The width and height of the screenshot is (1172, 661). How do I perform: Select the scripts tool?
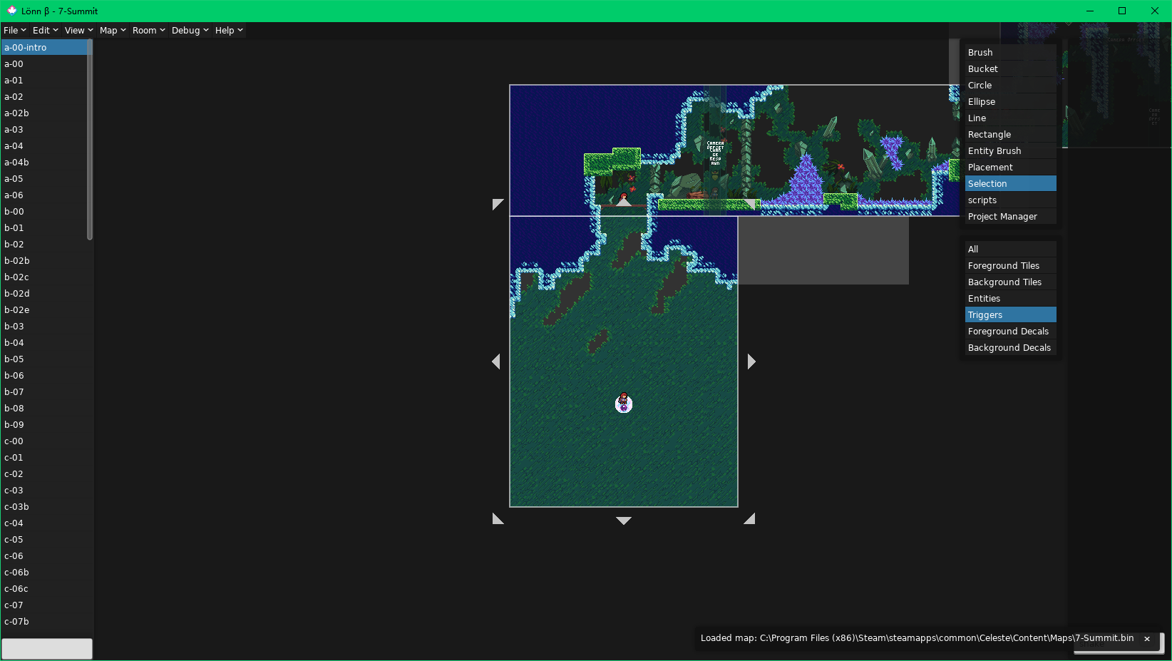(x=1010, y=200)
